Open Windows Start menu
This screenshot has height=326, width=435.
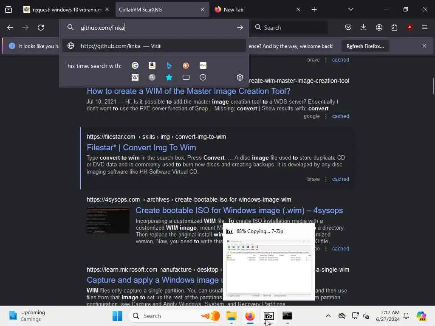tap(117, 316)
